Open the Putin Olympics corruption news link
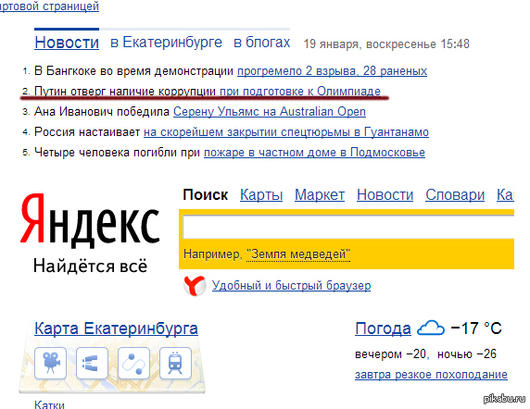Screen dimensions: 530x409 (300, 92)
